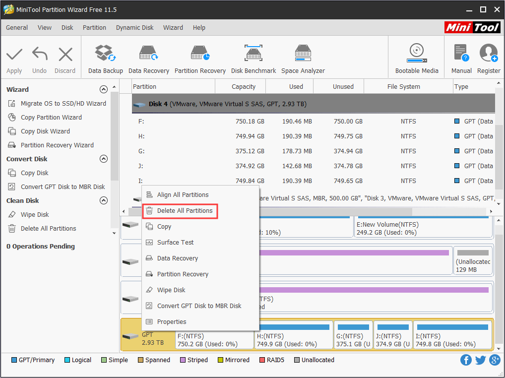The image size is (505, 378).
Task: Collapse the Clean Disk section
Action: click(103, 200)
